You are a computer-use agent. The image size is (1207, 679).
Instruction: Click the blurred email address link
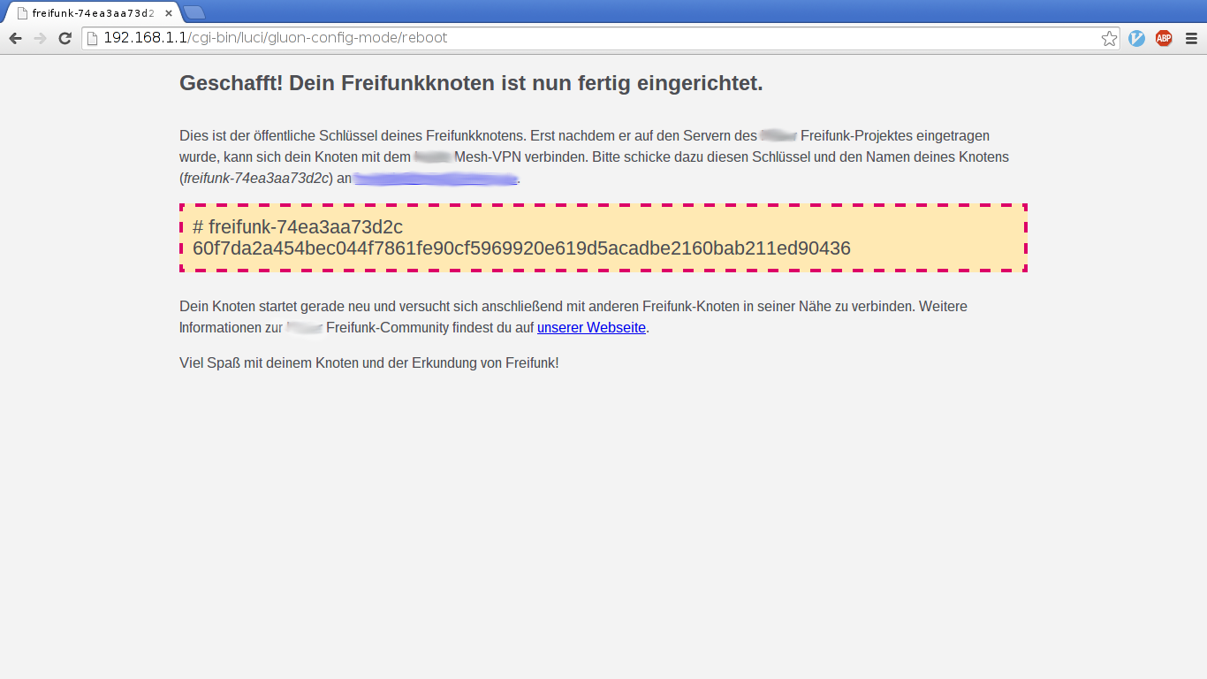click(436, 179)
